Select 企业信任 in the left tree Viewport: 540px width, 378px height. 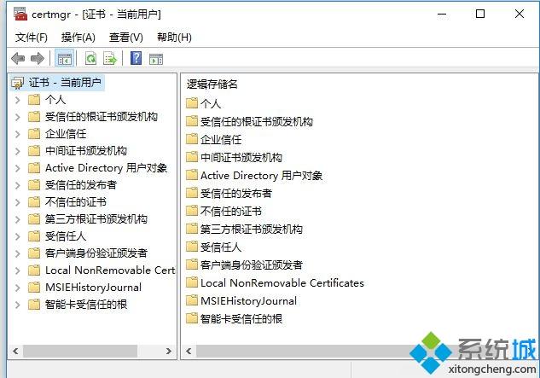(x=66, y=134)
